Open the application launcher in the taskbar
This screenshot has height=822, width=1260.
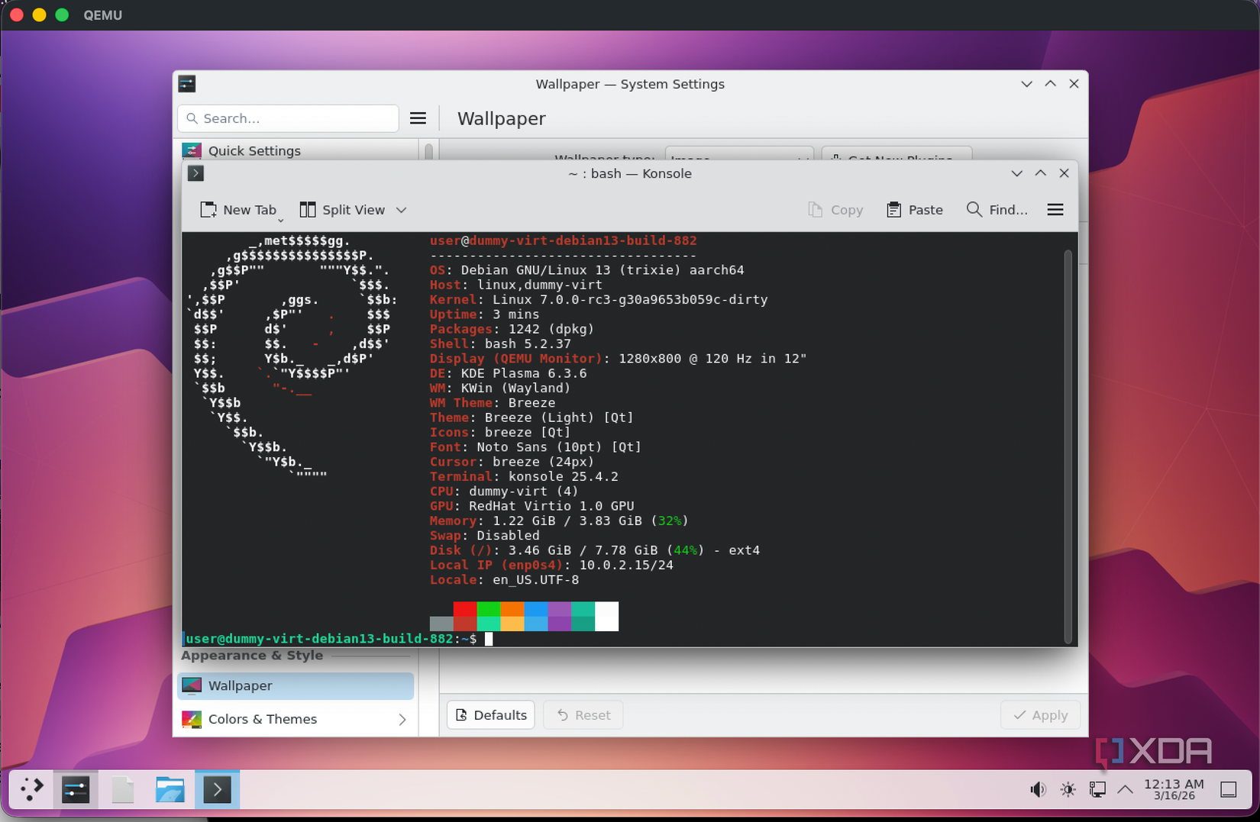click(x=31, y=789)
